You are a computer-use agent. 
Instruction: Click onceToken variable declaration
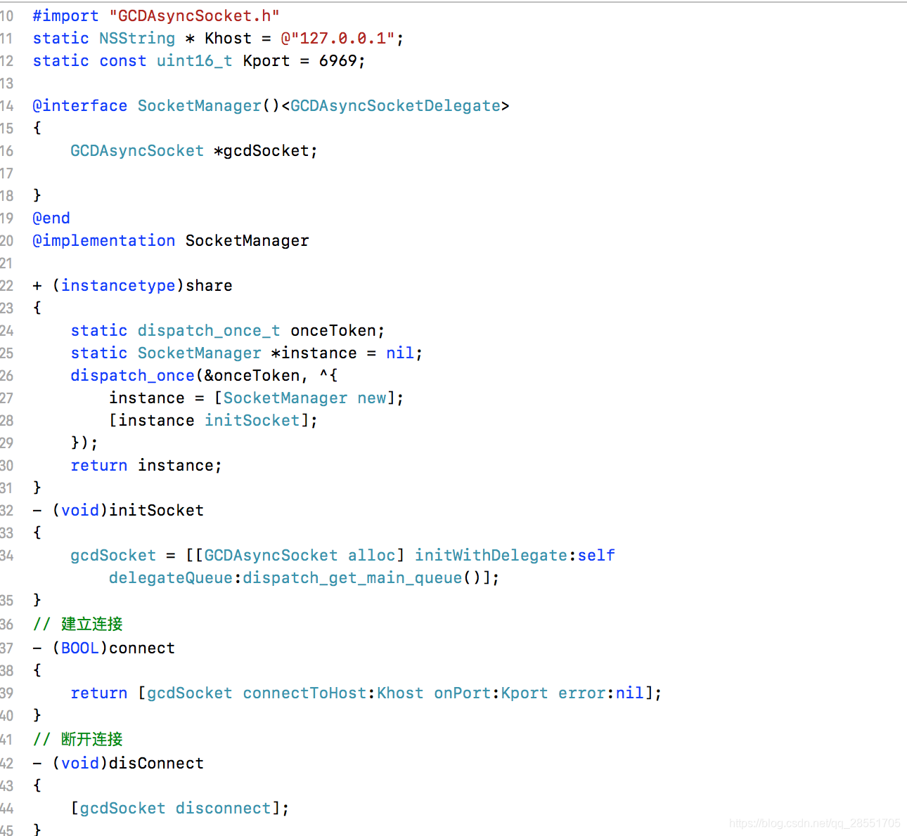click(333, 330)
